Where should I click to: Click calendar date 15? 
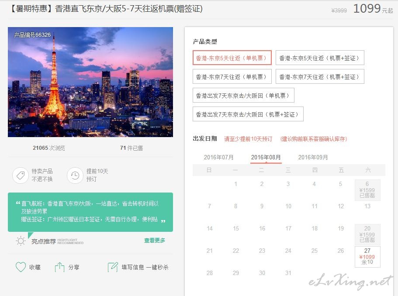pyautogui.click(x=236, y=228)
